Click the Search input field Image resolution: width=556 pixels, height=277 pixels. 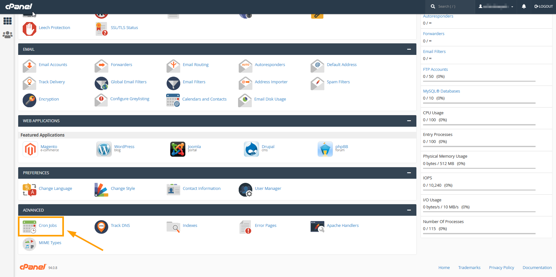click(x=450, y=6)
